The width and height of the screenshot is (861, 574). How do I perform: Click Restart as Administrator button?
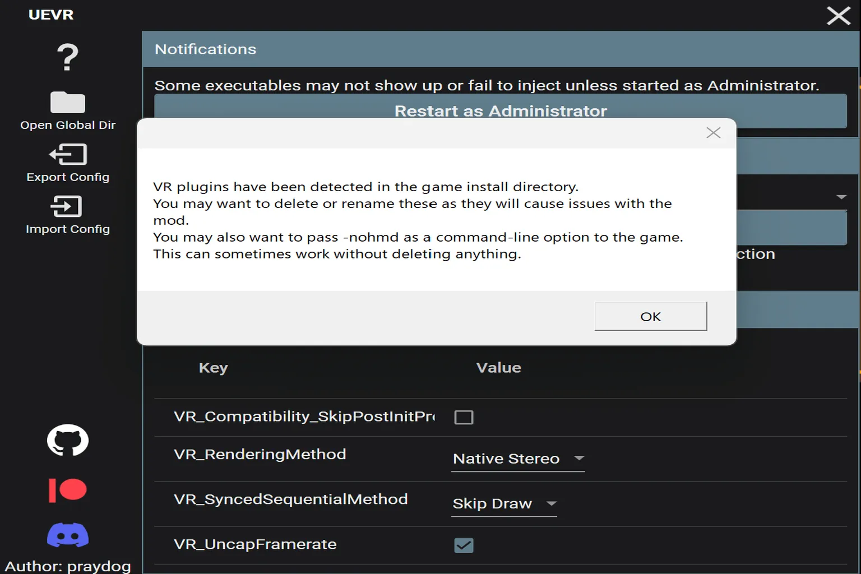tap(501, 110)
